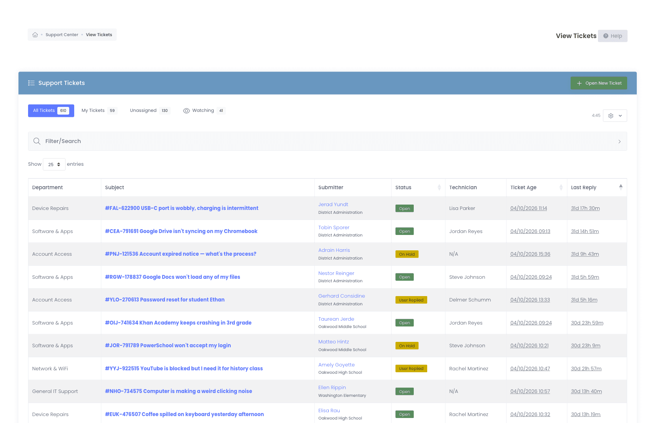Open submitter Matteo Hintz profile
Image resolution: width=646 pixels, height=423 pixels.
[334, 342]
